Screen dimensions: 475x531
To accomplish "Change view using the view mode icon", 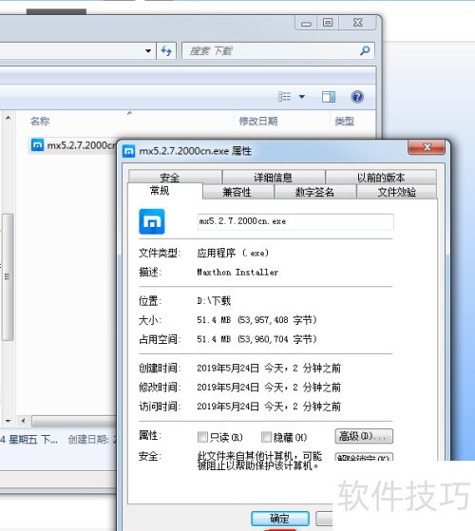I will pyautogui.click(x=284, y=97).
